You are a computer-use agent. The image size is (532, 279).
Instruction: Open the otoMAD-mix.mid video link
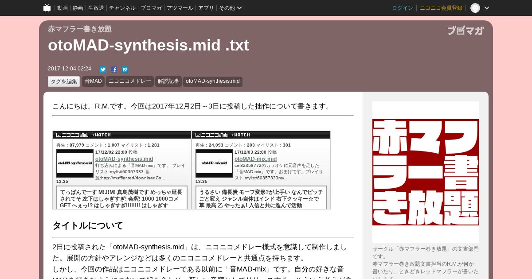(x=255, y=159)
